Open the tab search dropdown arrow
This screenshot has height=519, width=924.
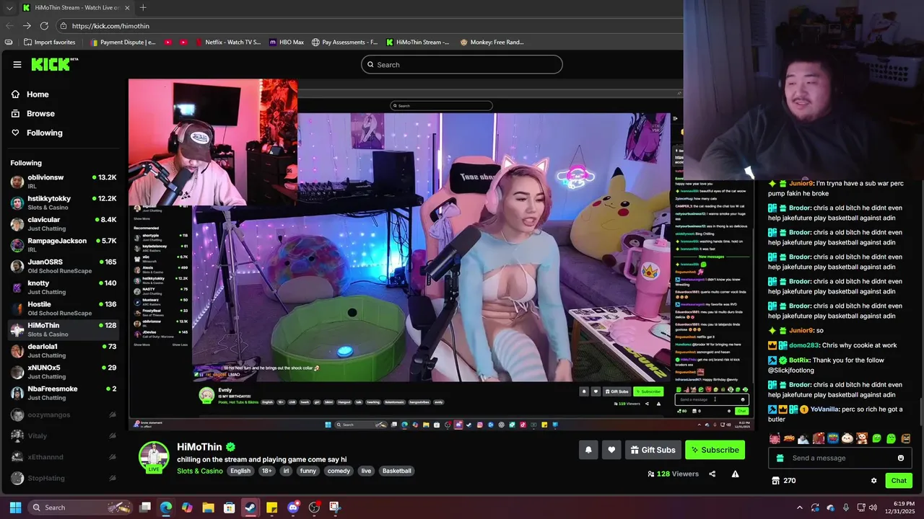click(9, 8)
